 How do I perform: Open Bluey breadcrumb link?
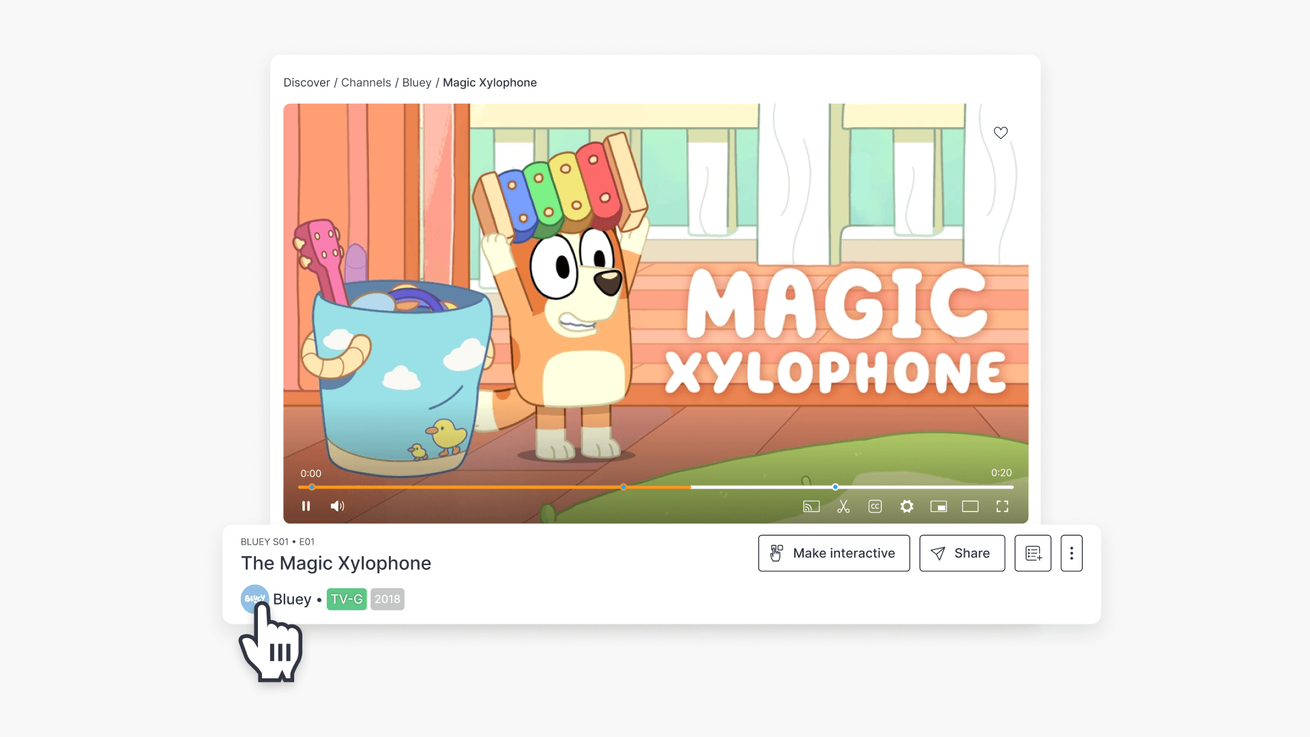(416, 83)
